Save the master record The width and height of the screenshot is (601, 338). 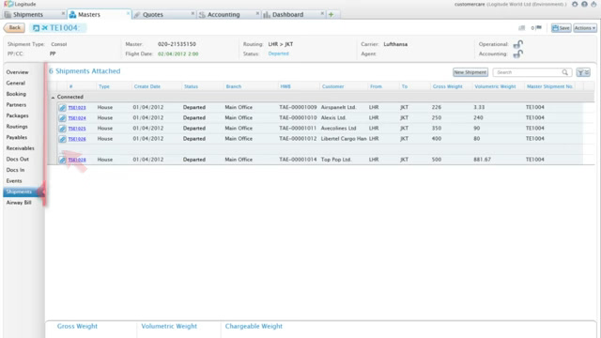click(562, 28)
